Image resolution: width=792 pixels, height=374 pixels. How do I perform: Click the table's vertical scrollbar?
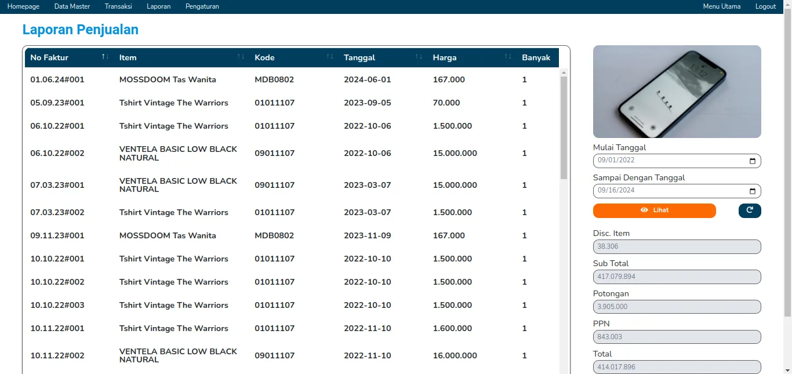(x=564, y=128)
